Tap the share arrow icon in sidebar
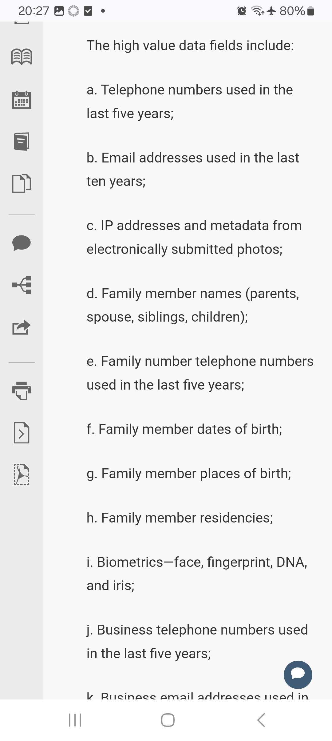This screenshot has height=741, width=332. (22, 327)
